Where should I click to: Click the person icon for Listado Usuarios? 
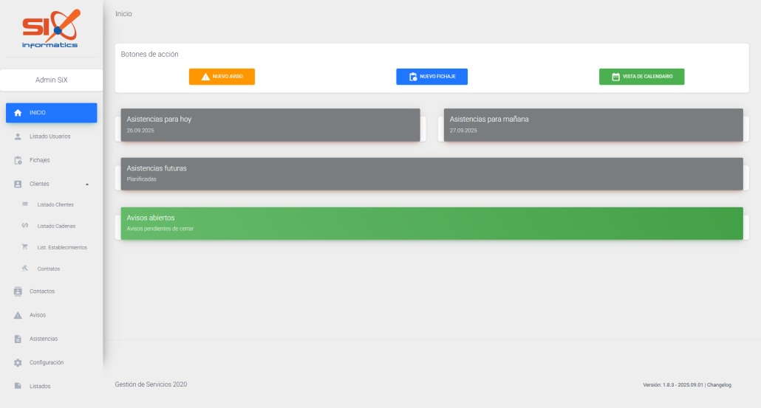tap(18, 136)
